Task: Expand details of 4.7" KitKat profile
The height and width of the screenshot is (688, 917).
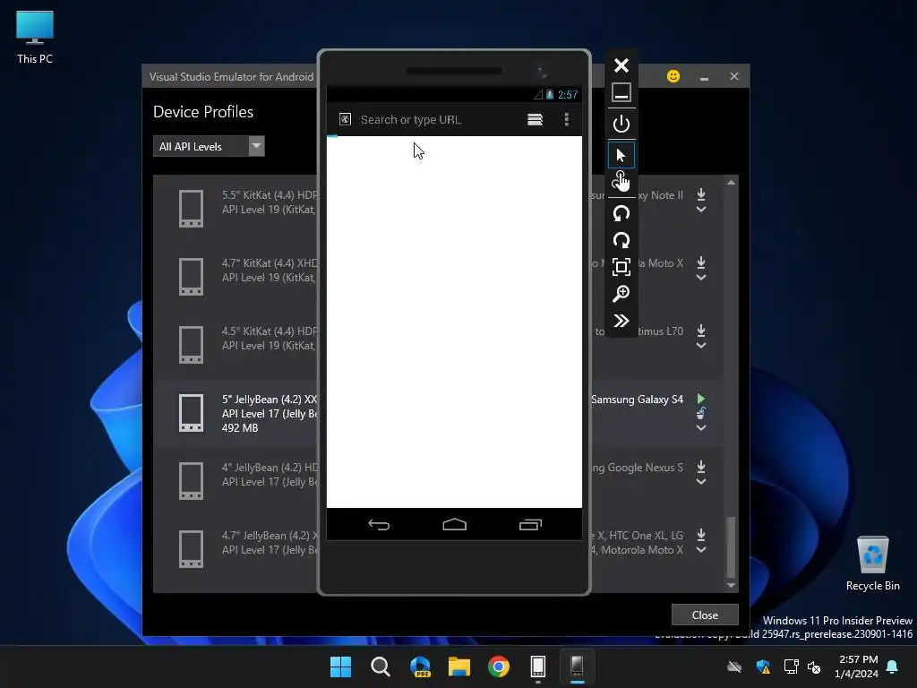Action: [x=701, y=278]
